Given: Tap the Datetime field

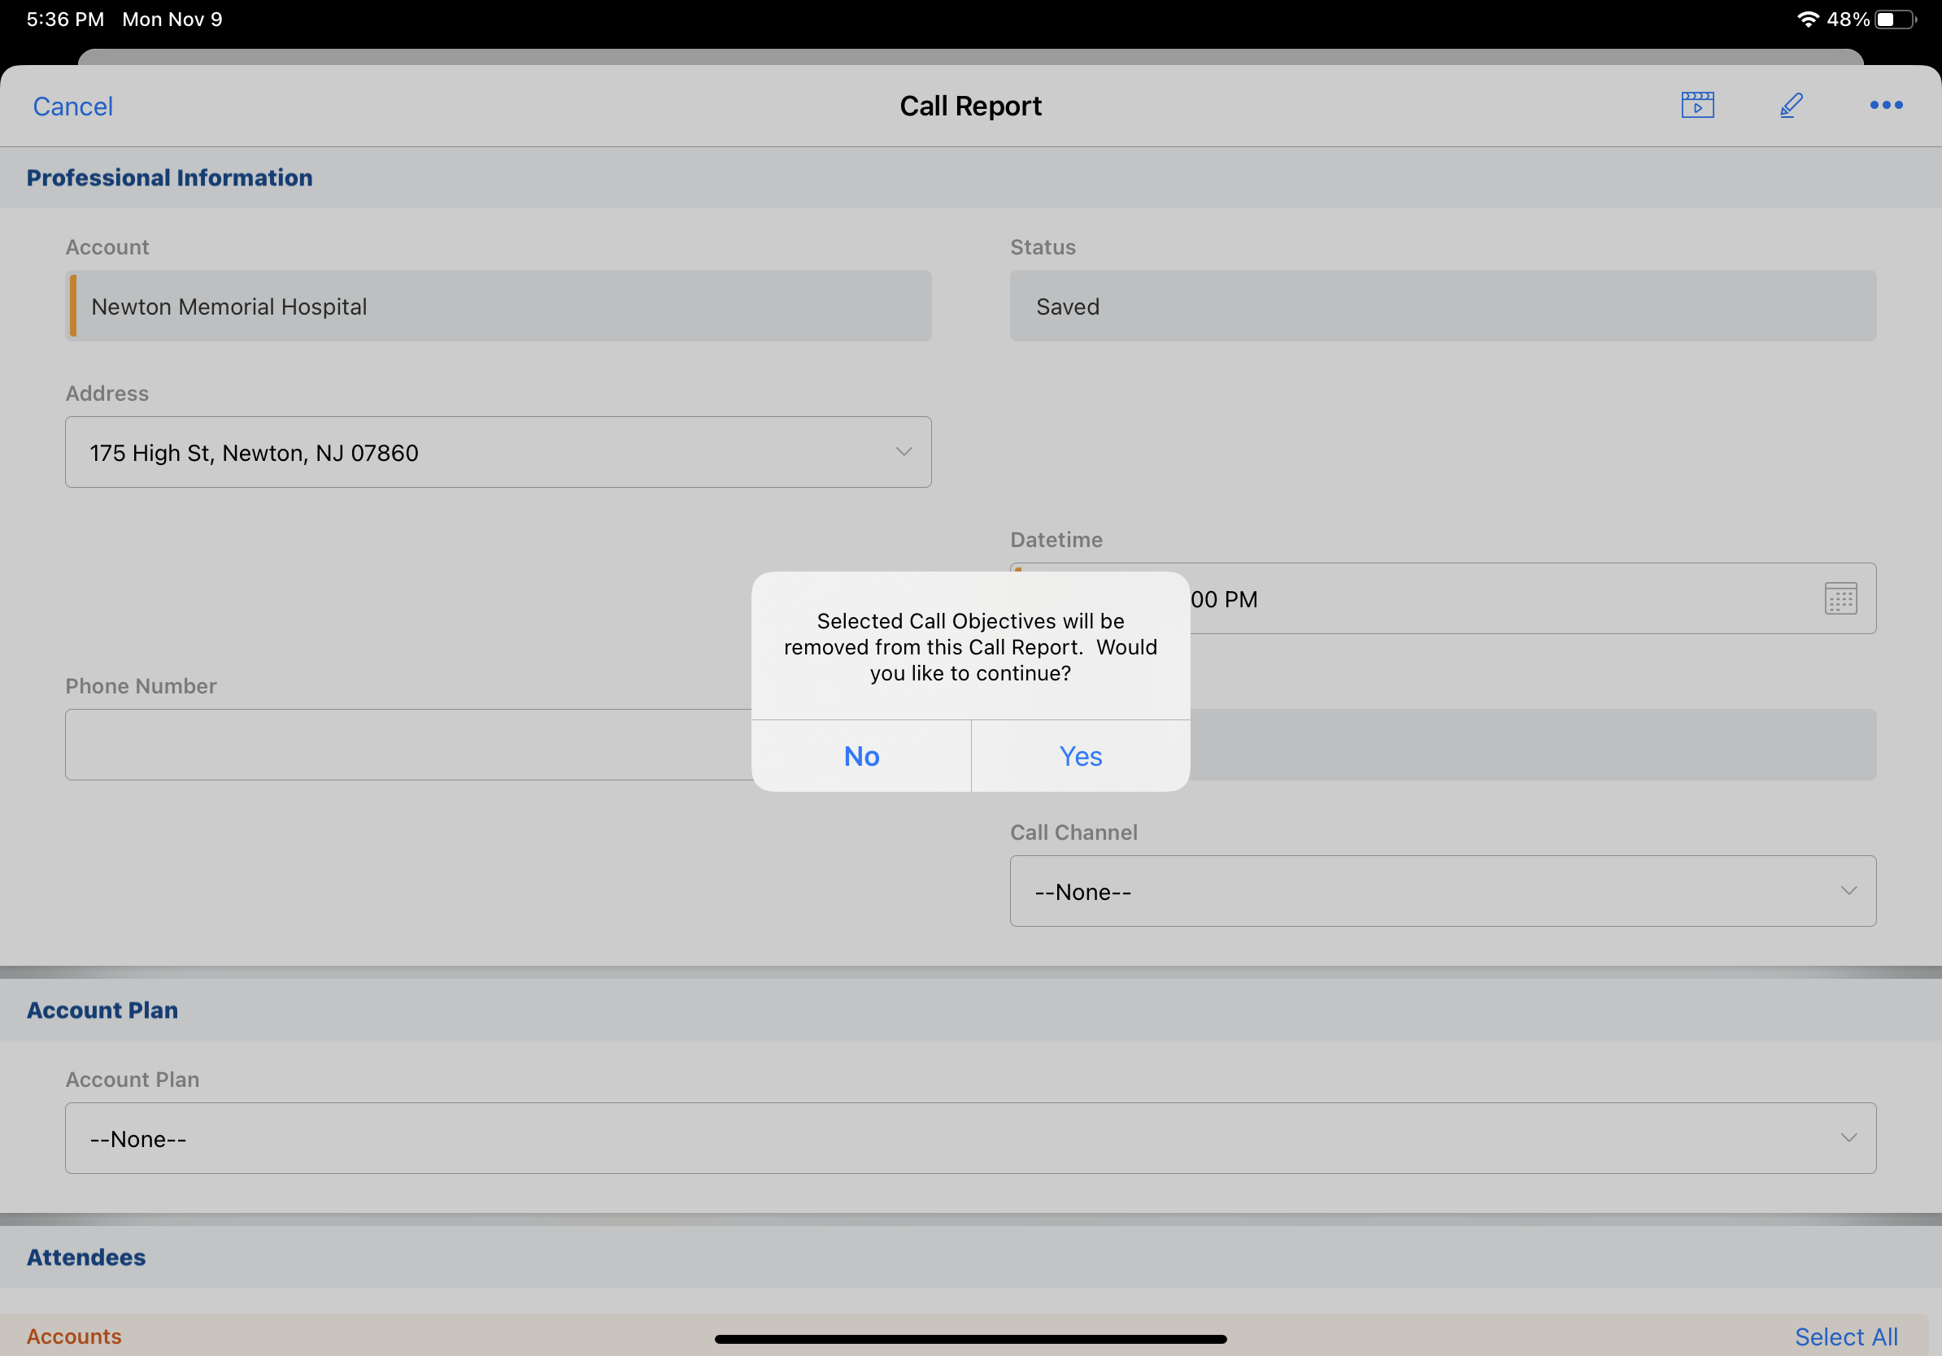Looking at the screenshot, I should pyautogui.click(x=1480, y=598).
